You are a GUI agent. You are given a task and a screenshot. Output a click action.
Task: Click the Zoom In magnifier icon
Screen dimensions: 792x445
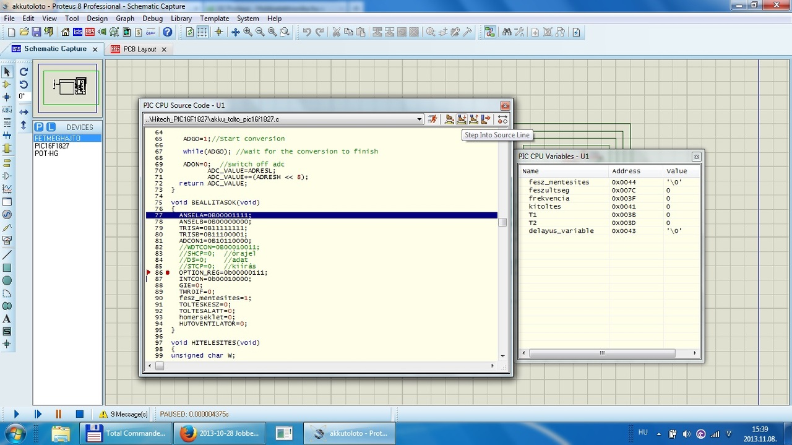[247, 32]
